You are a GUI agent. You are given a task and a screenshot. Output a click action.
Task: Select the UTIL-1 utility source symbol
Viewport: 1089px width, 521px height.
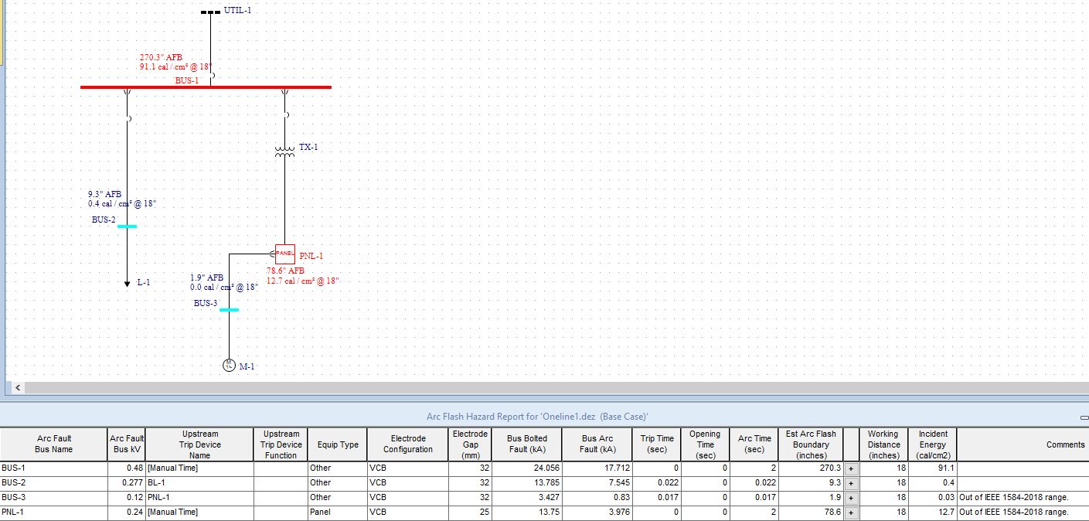pyautogui.click(x=210, y=12)
